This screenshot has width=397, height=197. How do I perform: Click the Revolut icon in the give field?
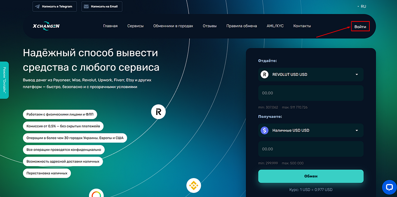pyautogui.click(x=265, y=75)
